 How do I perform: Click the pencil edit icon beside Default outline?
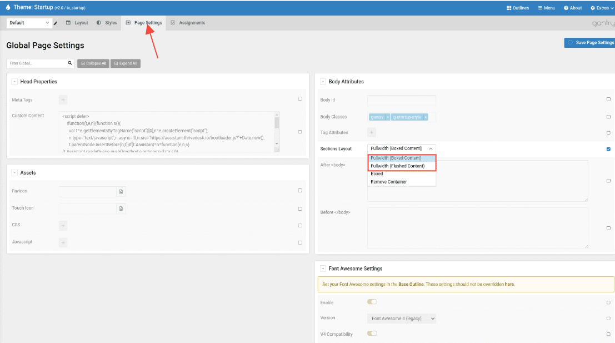pos(56,23)
